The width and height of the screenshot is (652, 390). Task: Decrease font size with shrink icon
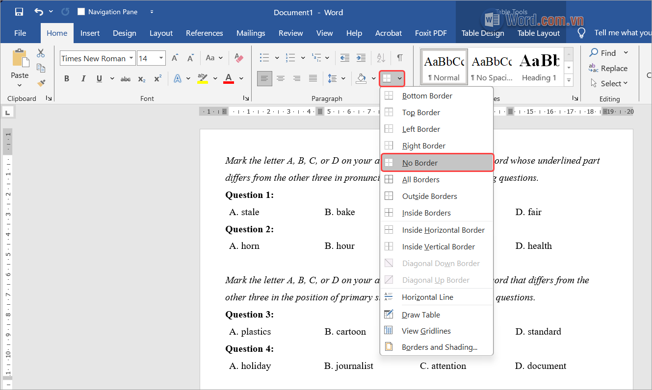point(189,58)
